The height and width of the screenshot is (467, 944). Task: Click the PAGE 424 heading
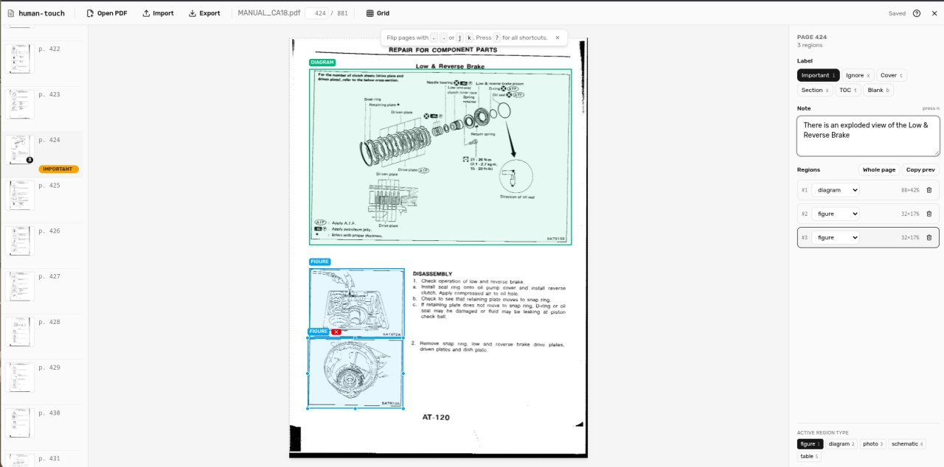[812, 37]
